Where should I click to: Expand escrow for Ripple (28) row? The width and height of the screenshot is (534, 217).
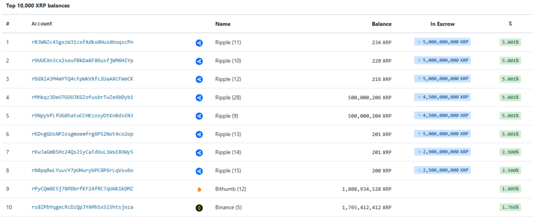[442, 97]
